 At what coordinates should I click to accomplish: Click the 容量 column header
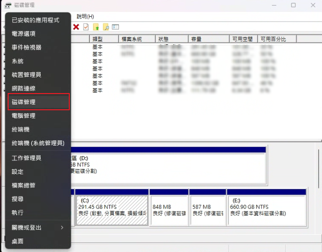tap(208, 39)
